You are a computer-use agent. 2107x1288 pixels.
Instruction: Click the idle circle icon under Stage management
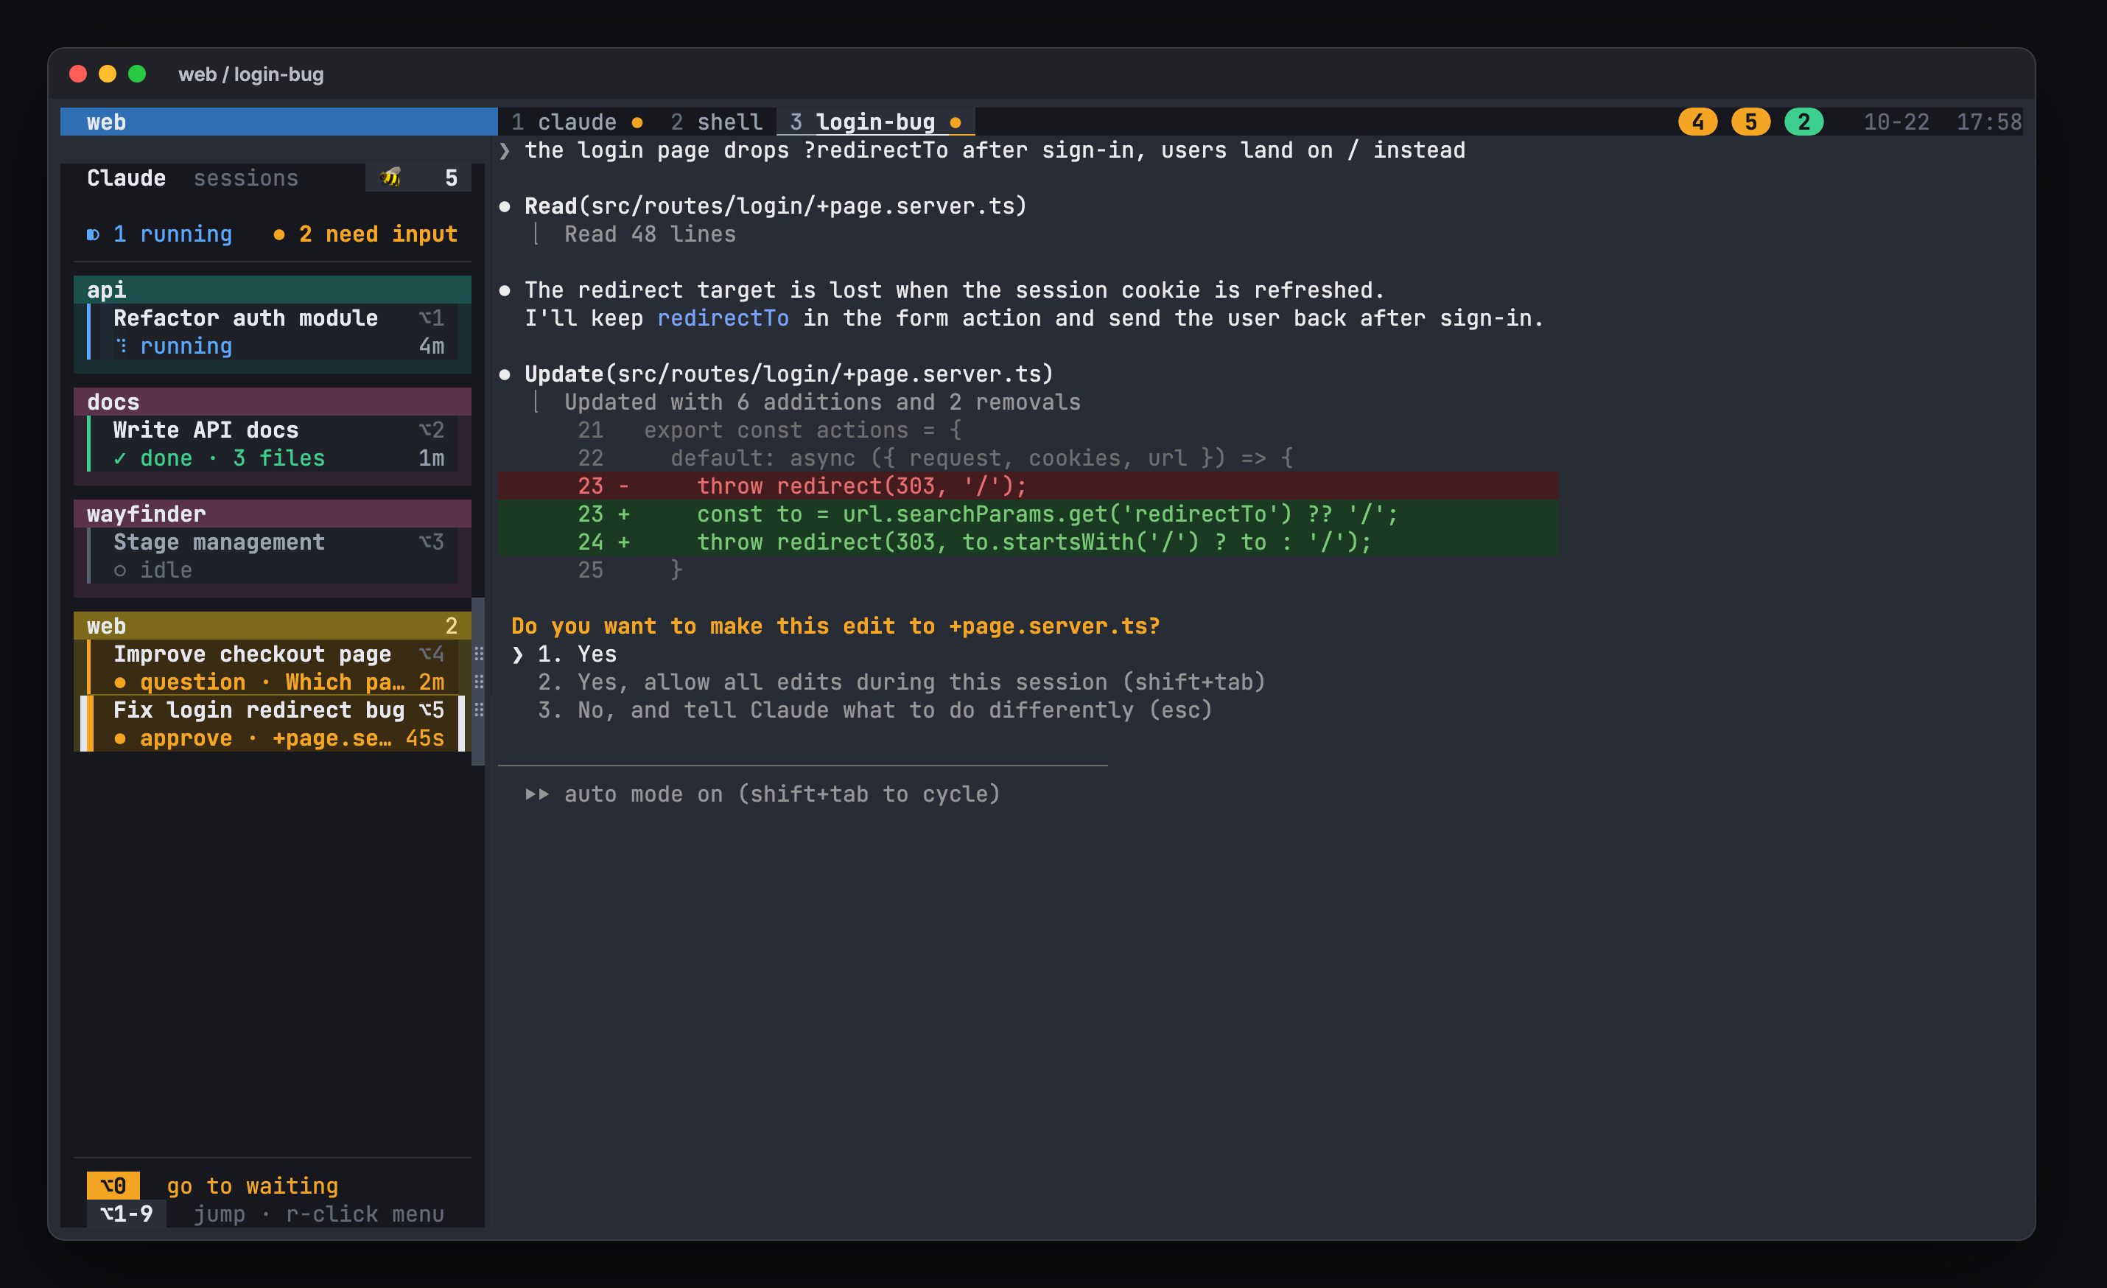[119, 570]
